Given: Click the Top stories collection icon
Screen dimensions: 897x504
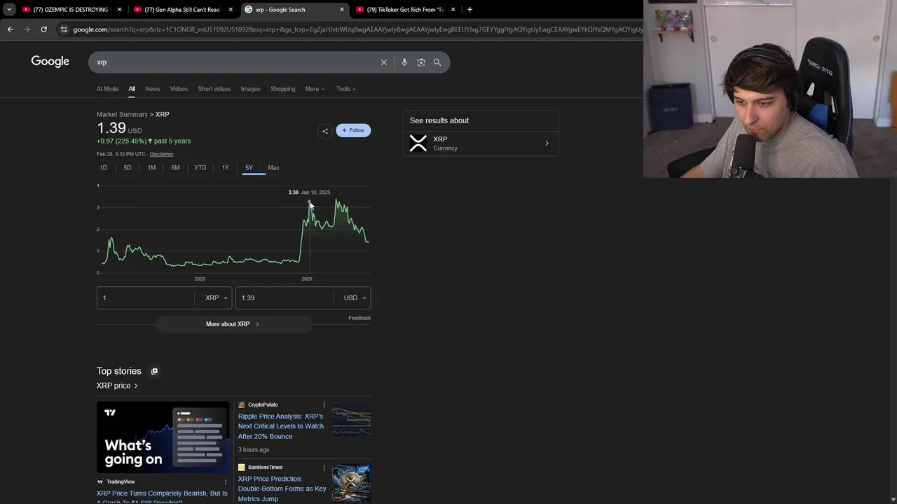Looking at the screenshot, I should [x=154, y=371].
